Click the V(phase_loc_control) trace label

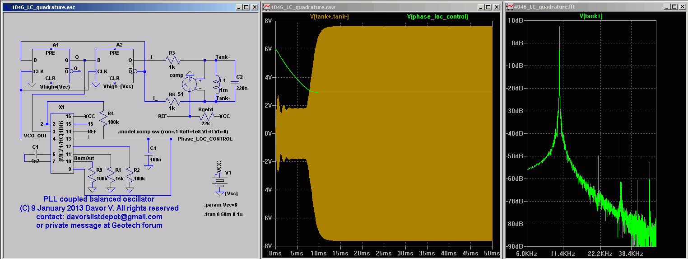tap(437, 16)
